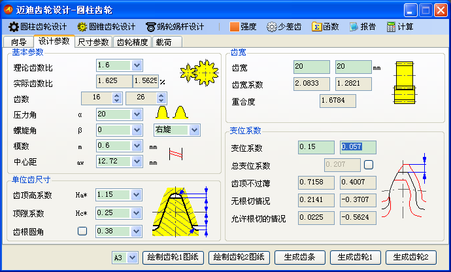Expand the 齿顶高系数 dropdown
Image resolution: width=451 pixels, height=272 pixels.
[137, 195]
